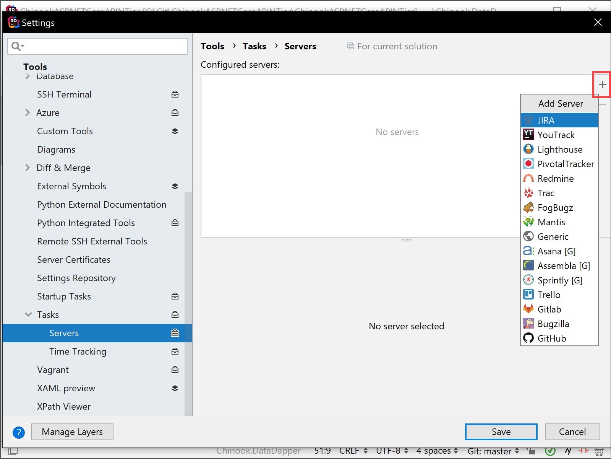The width and height of the screenshot is (611, 459).
Task: Click layer icon beside Time Tracking
Action: coord(175,351)
